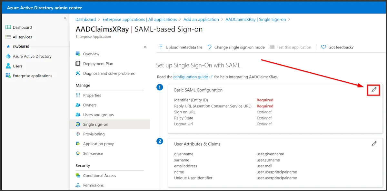Click the Permissions hierarchy icon
Viewport: 387px width, 191px height.
tap(78, 185)
